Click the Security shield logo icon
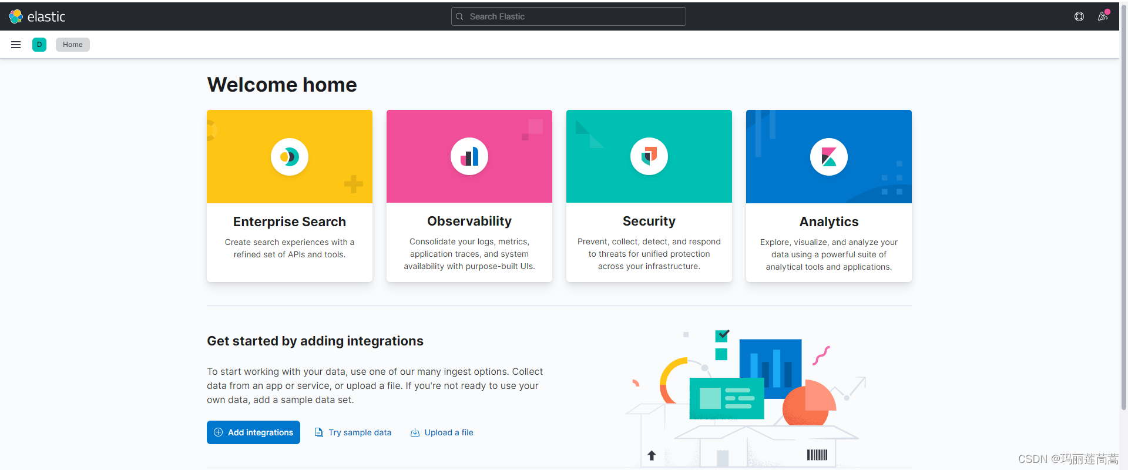The height and width of the screenshot is (470, 1128). 649,156
